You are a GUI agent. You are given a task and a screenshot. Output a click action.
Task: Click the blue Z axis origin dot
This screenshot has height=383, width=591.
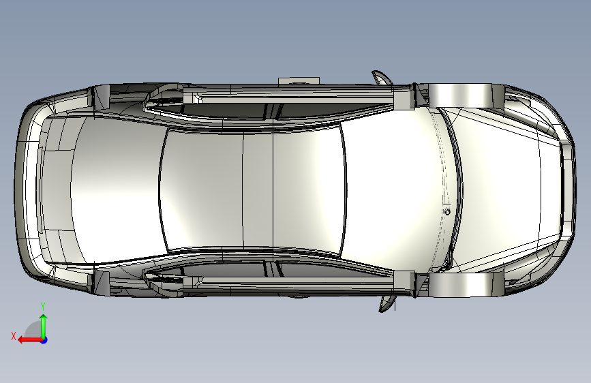tap(44, 340)
